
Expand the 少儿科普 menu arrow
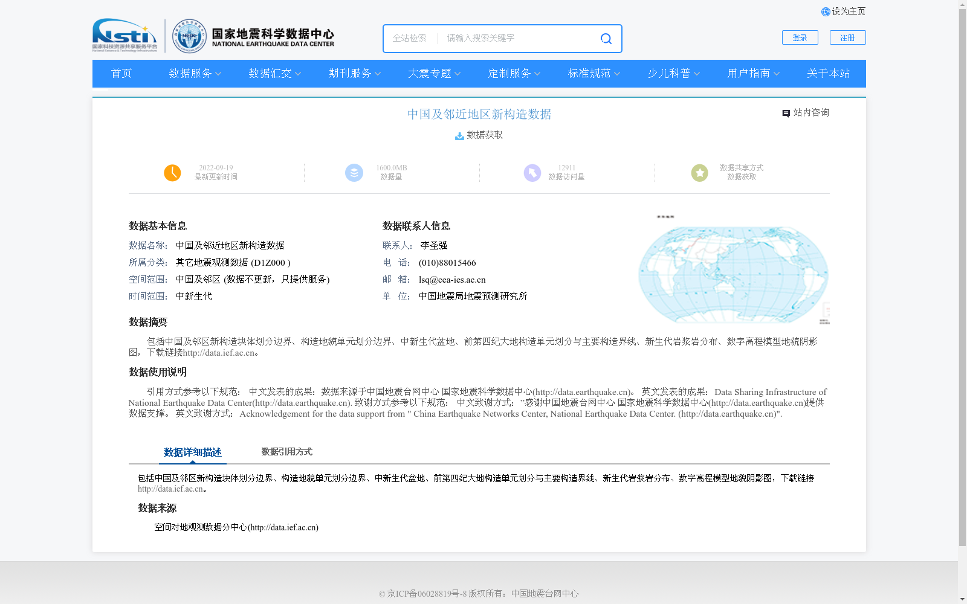(697, 74)
